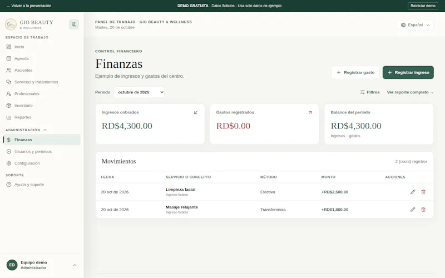Click the Inventario box icon
445x278 pixels.
pyautogui.click(x=9, y=105)
